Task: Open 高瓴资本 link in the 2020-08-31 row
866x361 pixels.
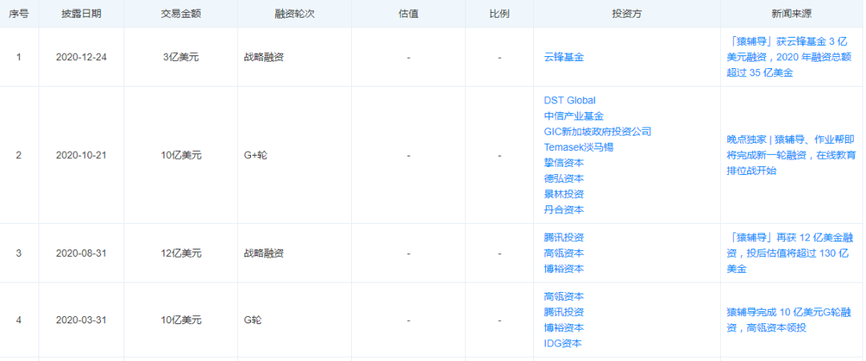Action: point(564,254)
